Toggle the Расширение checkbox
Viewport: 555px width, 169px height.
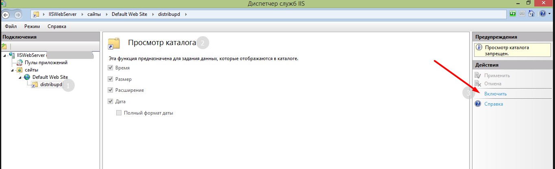coord(110,90)
